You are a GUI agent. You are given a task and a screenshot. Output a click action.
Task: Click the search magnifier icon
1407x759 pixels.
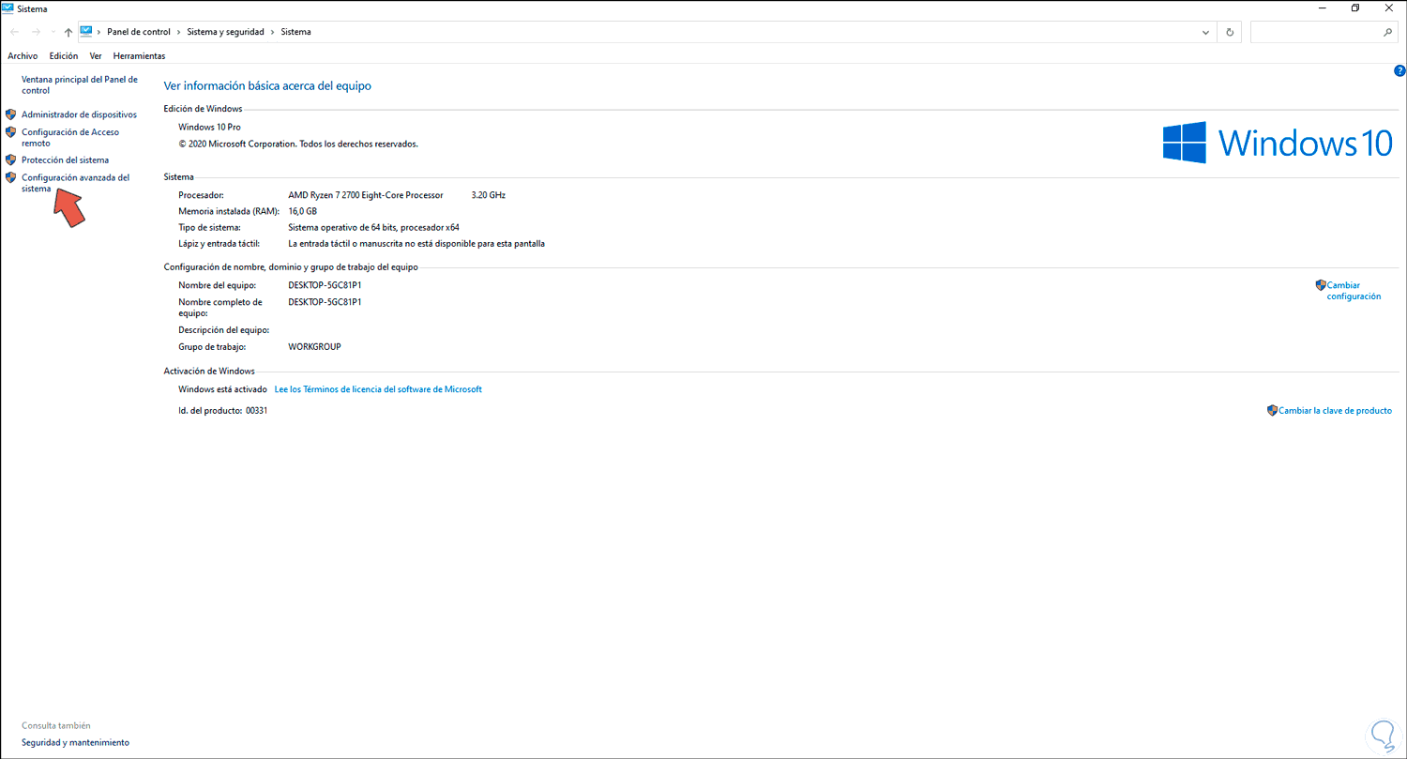click(1387, 32)
